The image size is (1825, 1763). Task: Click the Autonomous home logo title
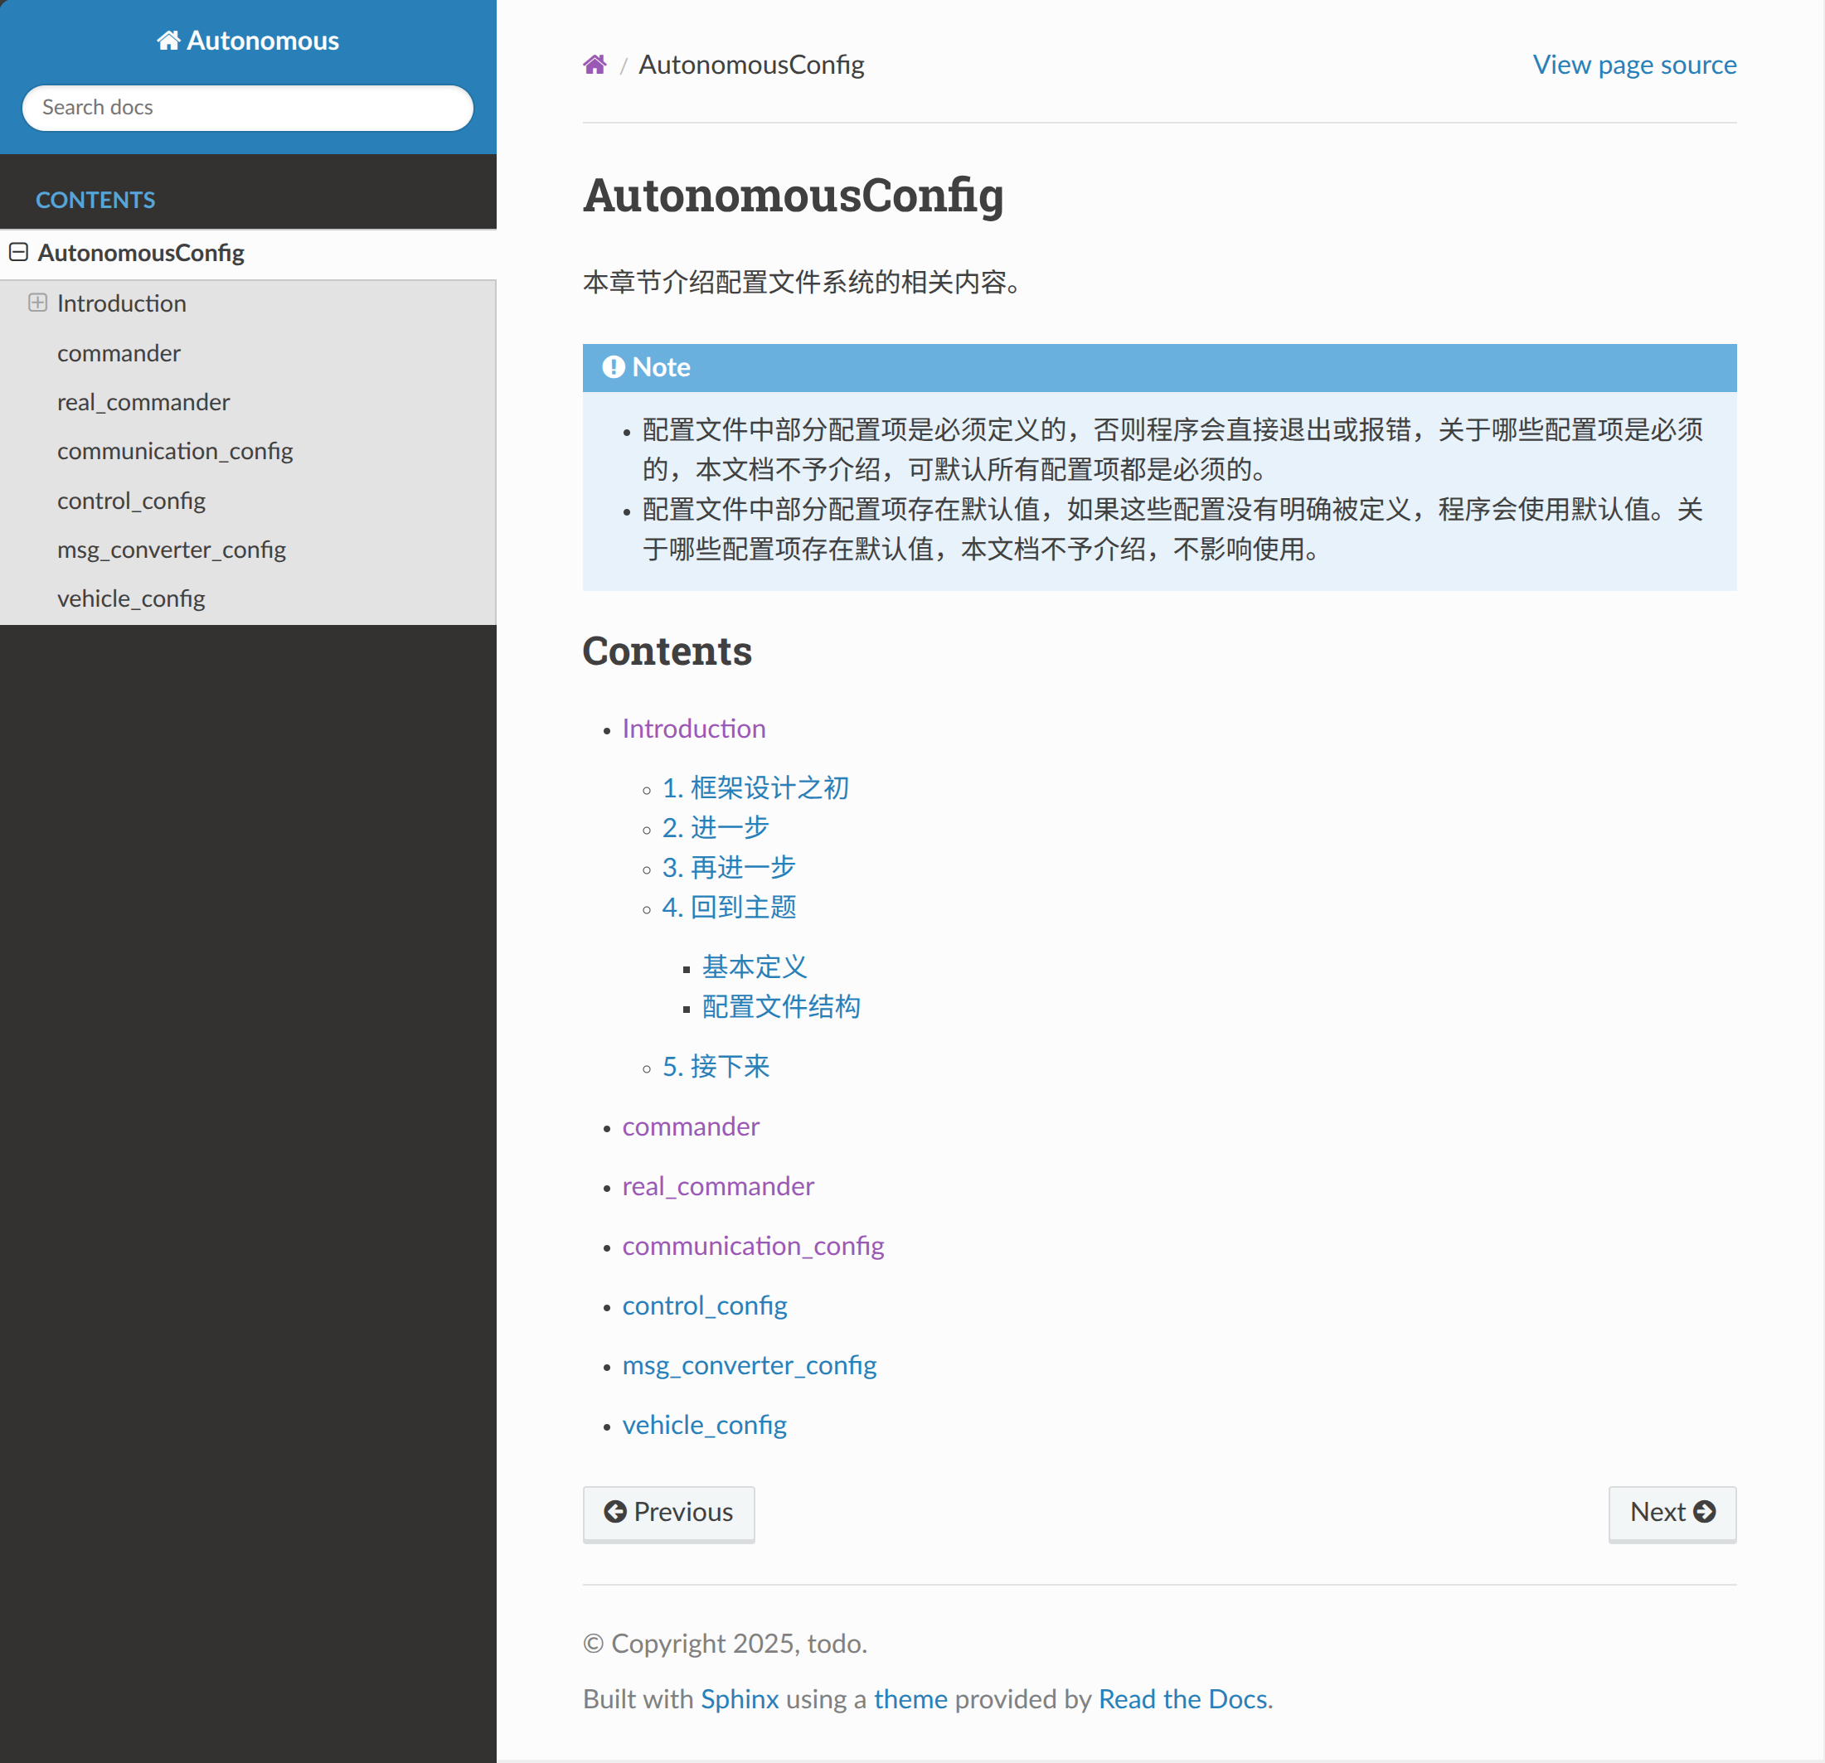point(248,41)
